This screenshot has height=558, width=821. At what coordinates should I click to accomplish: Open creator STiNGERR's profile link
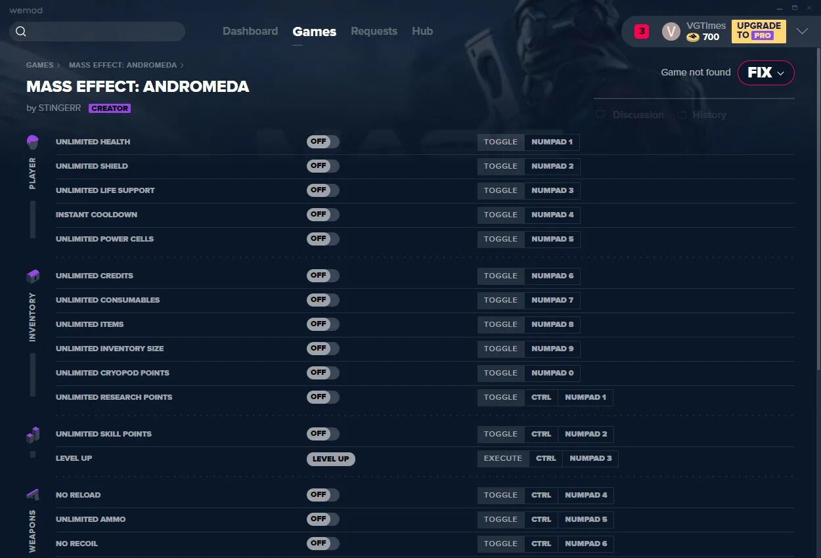pyautogui.click(x=59, y=108)
